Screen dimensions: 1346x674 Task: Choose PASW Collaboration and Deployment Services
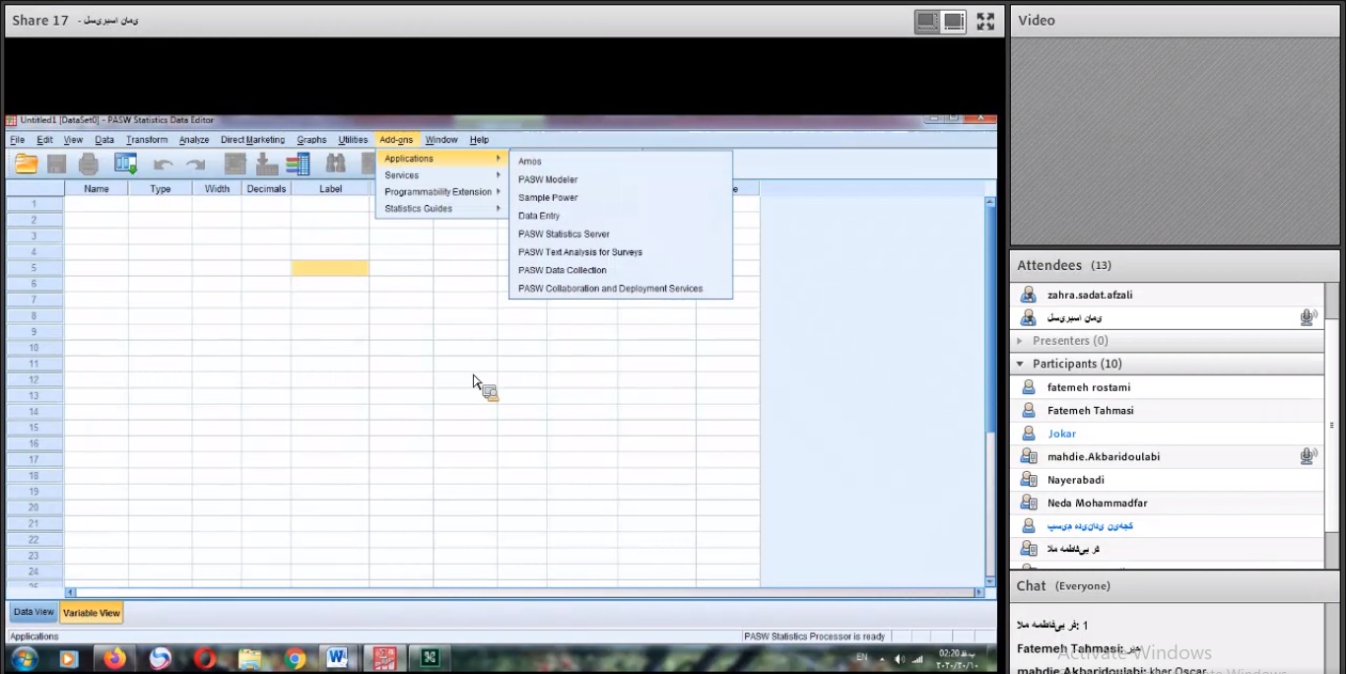(611, 289)
